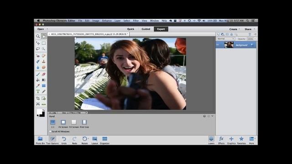Open the Enhance menu
This screenshot has width=292, height=164.
point(107,20)
